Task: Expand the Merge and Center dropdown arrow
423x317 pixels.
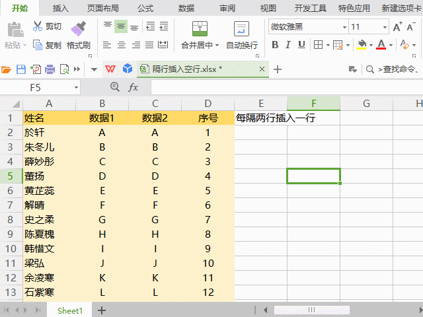Action: pos(217,46)
